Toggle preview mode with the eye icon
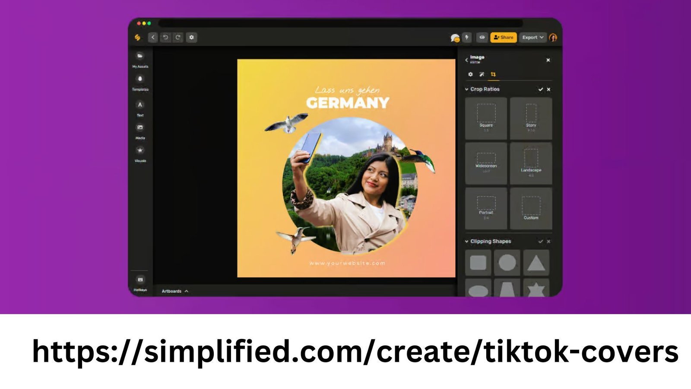This screenshot has height=389, width=691. click(483, 37)
